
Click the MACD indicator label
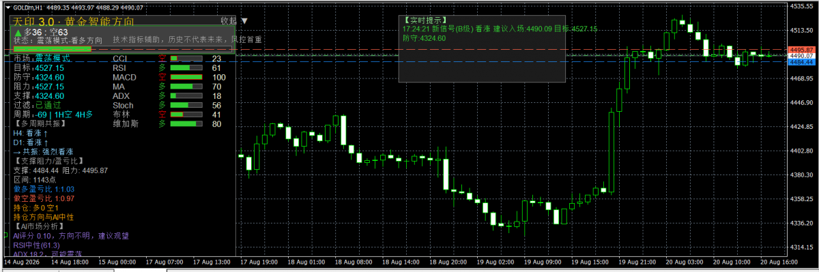[124, 77]
